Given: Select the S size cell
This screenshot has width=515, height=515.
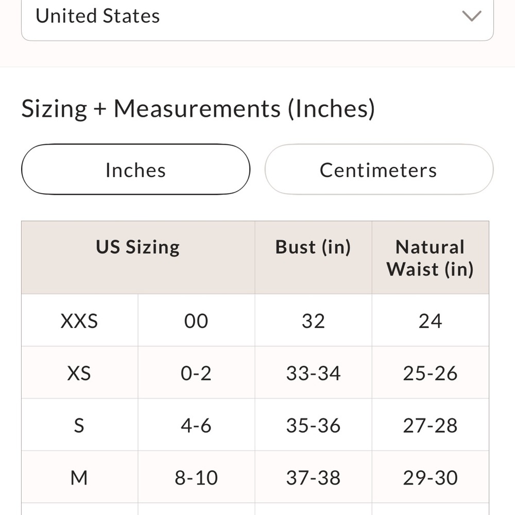Looking at the screenshot, I should (79, 425).
